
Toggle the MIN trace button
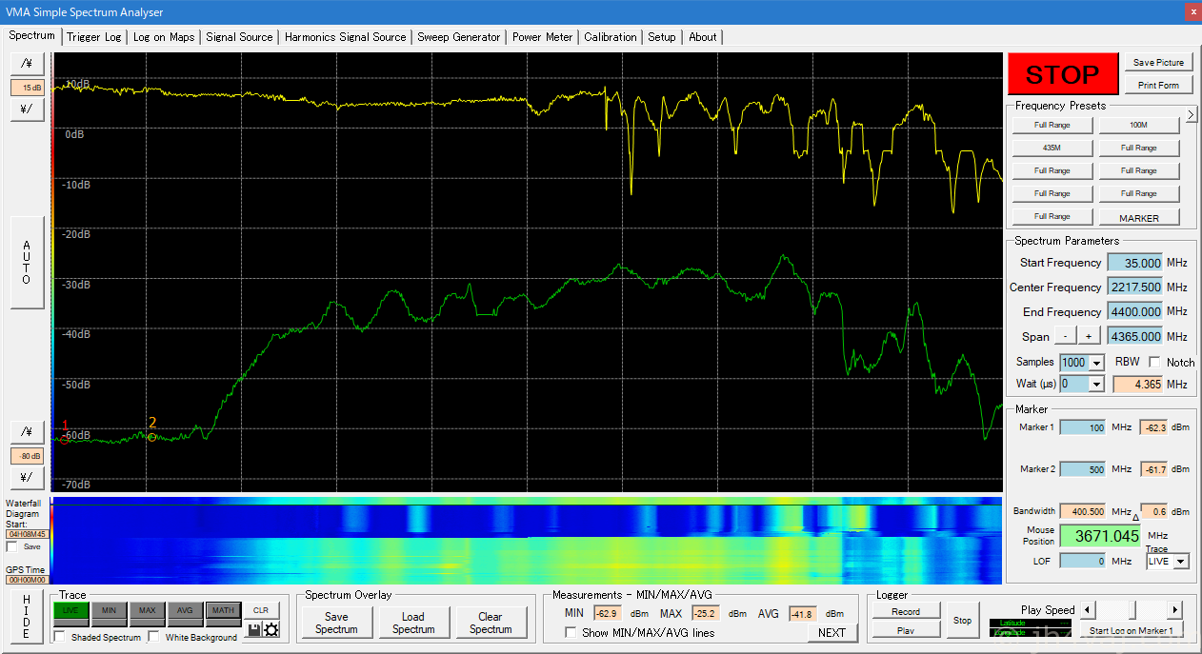tap(109, 610)
